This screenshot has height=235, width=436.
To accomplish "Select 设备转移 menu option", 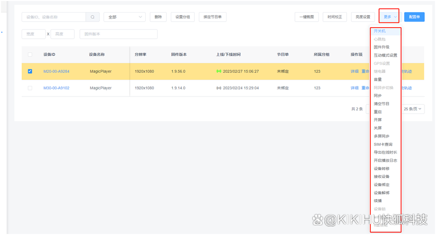I will coord(381,168).
